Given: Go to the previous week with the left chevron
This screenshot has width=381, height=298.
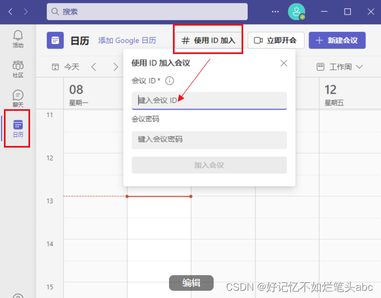Looking at the screenshot, I should coord(94,67).
